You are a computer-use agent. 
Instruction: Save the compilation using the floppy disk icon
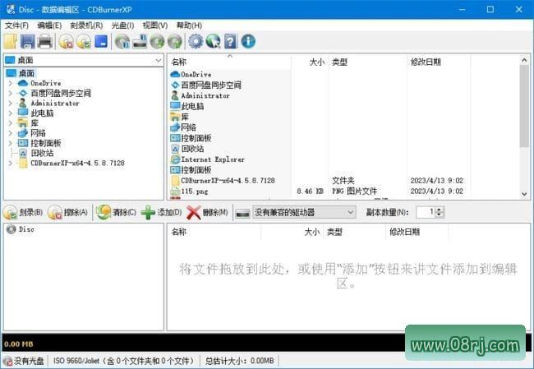28,42
